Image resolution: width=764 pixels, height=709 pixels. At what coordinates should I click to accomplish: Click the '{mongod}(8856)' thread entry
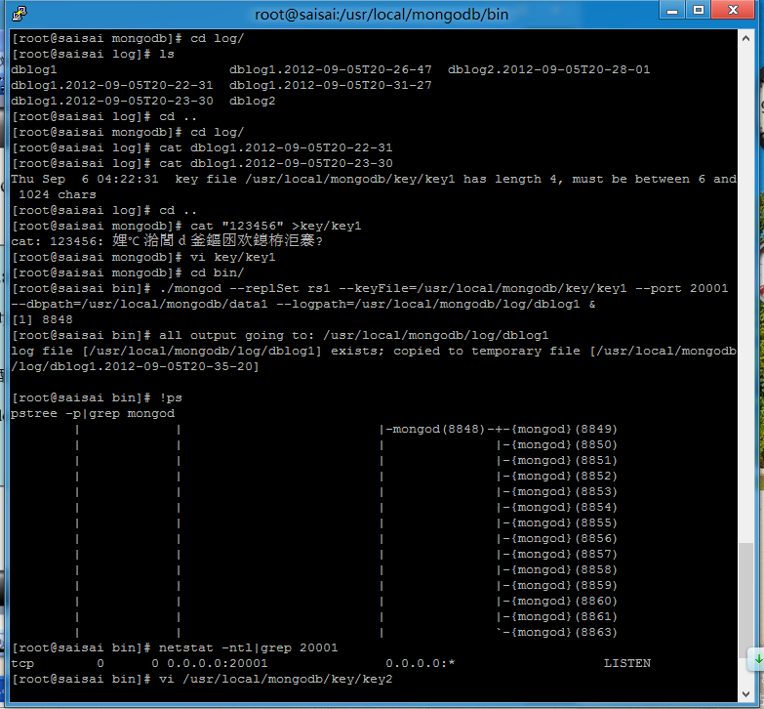click(565, 538)
